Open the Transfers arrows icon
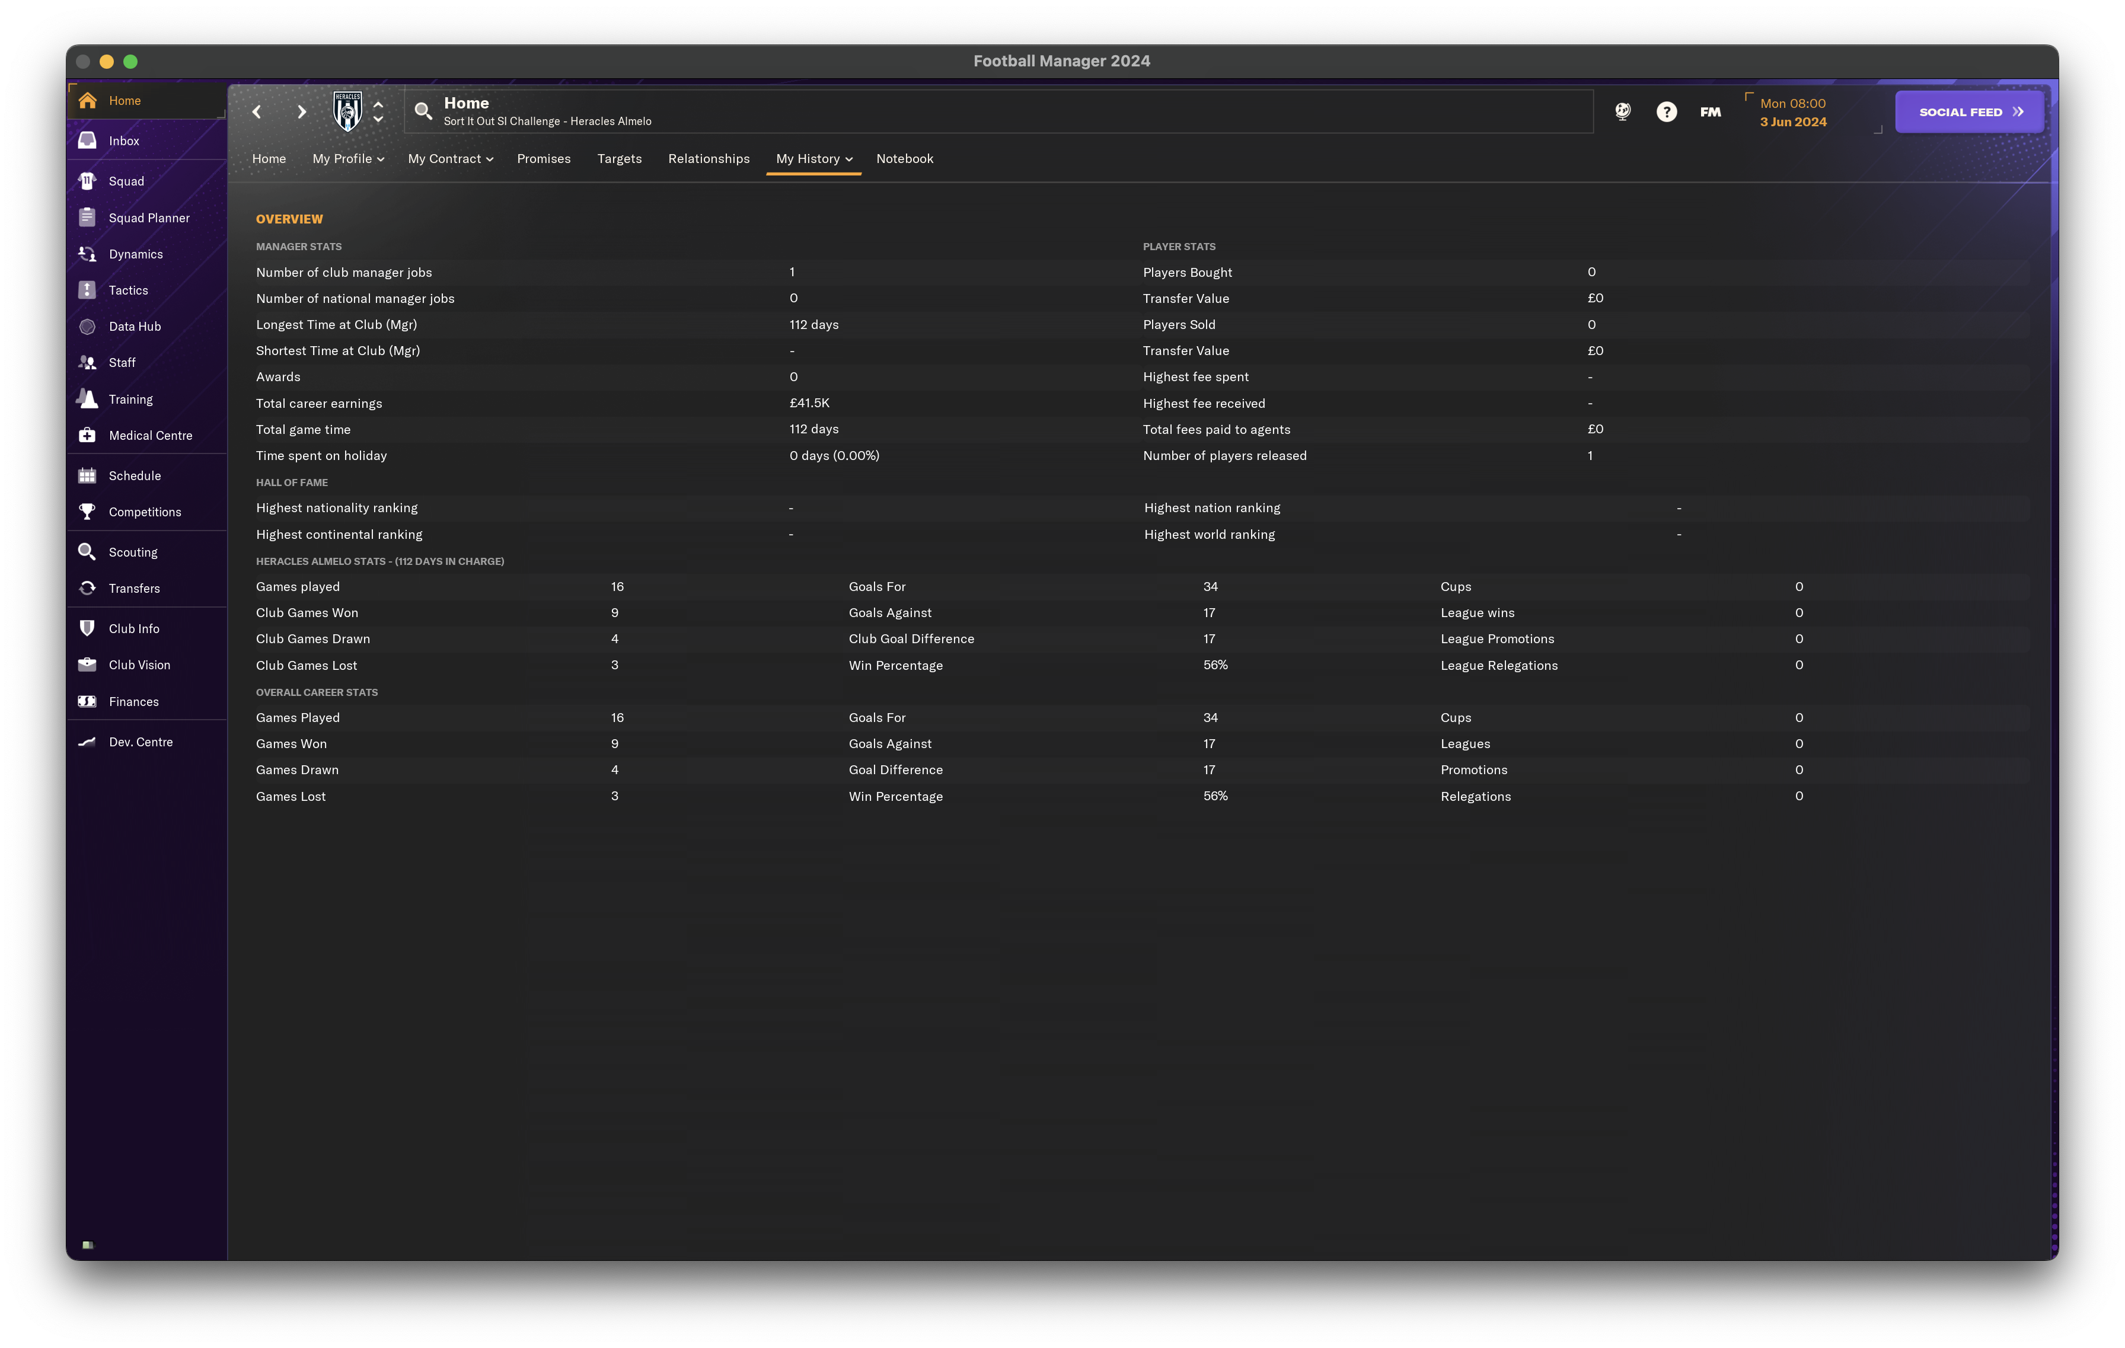 pos(87,589)
